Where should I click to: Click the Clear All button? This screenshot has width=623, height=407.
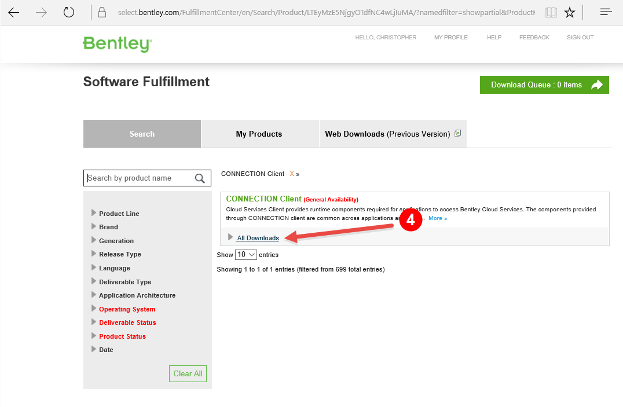tap(188, 373)
